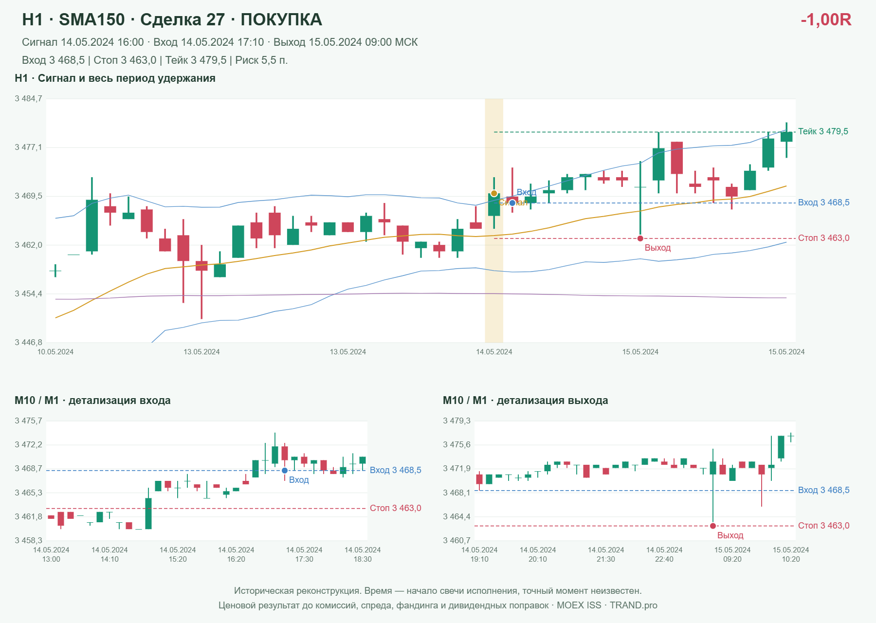Click the 3 454,4 price axis label
The height and width of the screenshot is (623, 876).
[x=28, y=294]
